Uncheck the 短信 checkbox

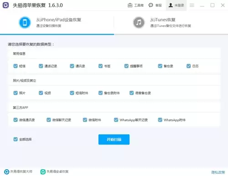16,66
